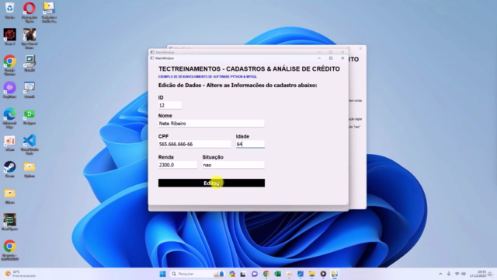Open the folder icon below Steam

(x=10, y=196)
